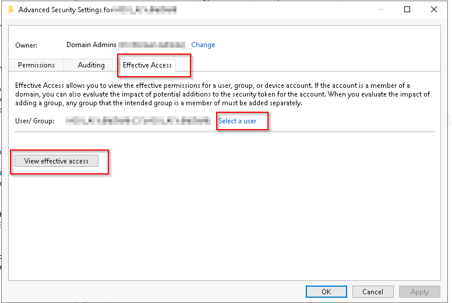Click the blurred User/Group account name
The image size is (452, 303).
(137, 121)
